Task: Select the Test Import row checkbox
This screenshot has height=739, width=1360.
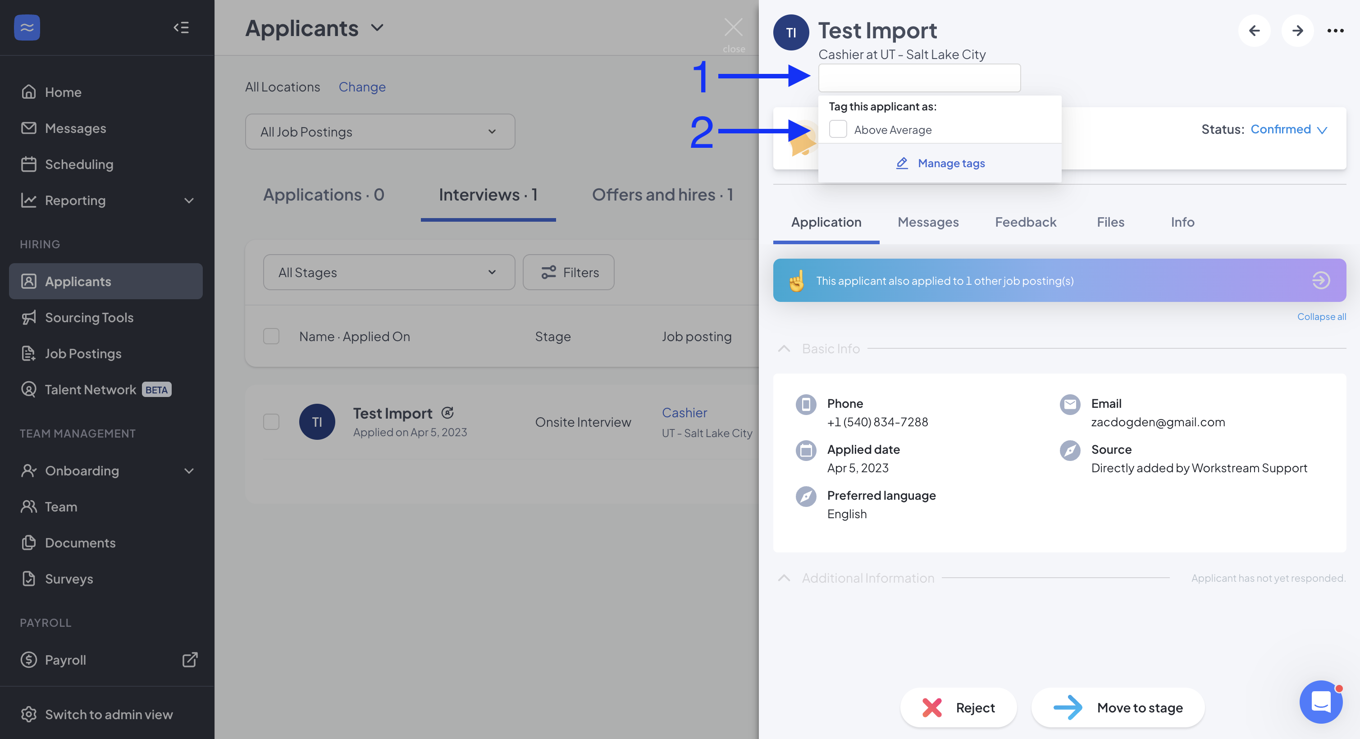Action: click(x=271, y=422)
